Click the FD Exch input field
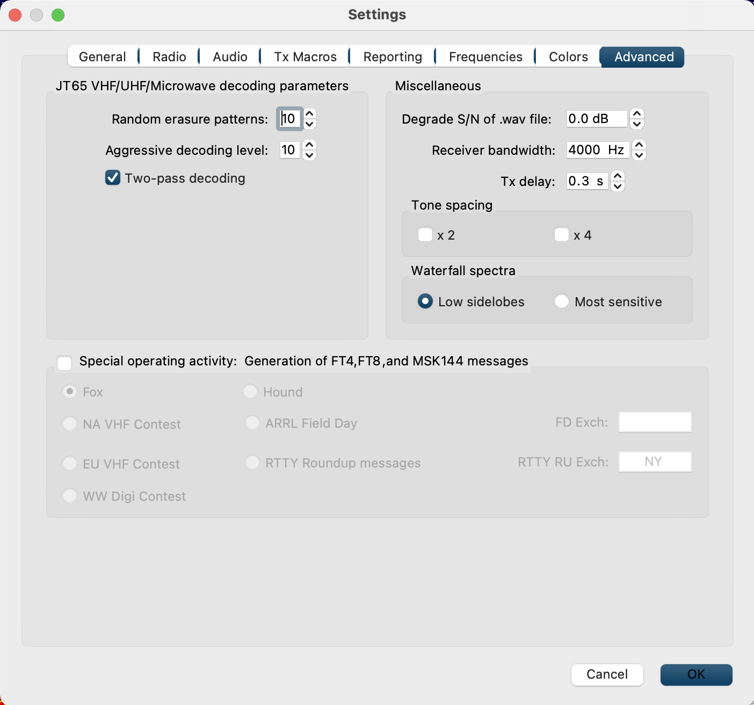 (x=655, y=422)
